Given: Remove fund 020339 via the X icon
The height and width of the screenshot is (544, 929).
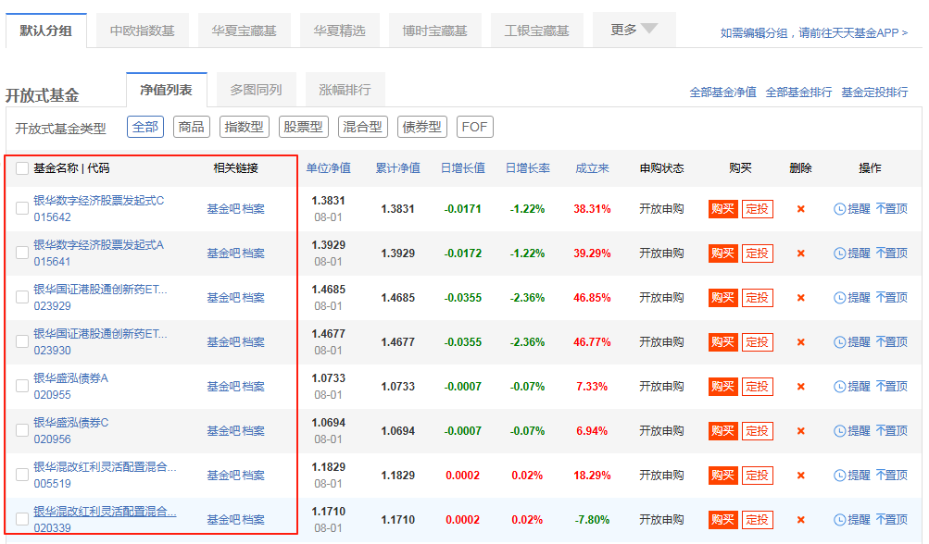Looking at the screenshot, I should (800, 520).
